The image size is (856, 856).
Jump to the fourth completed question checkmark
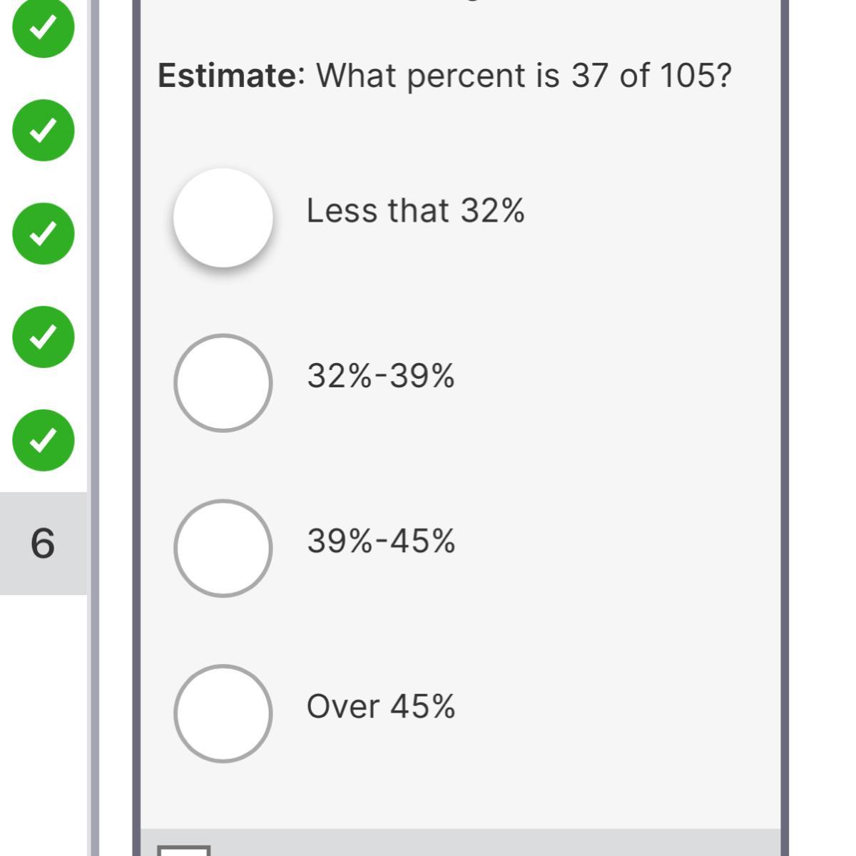point(43,337)
